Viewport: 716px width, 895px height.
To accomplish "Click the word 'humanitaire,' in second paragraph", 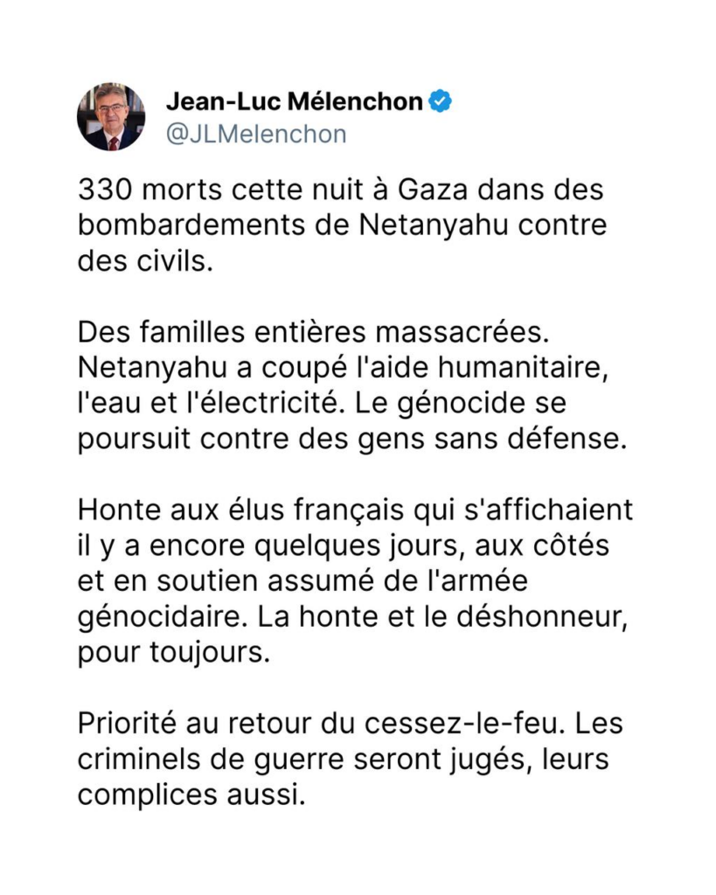I will [x=523, y=368].
